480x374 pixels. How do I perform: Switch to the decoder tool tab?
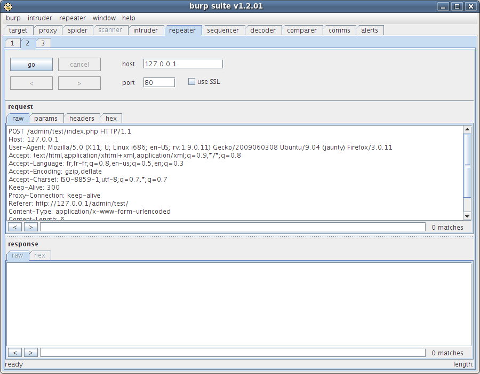coord(263,30)
